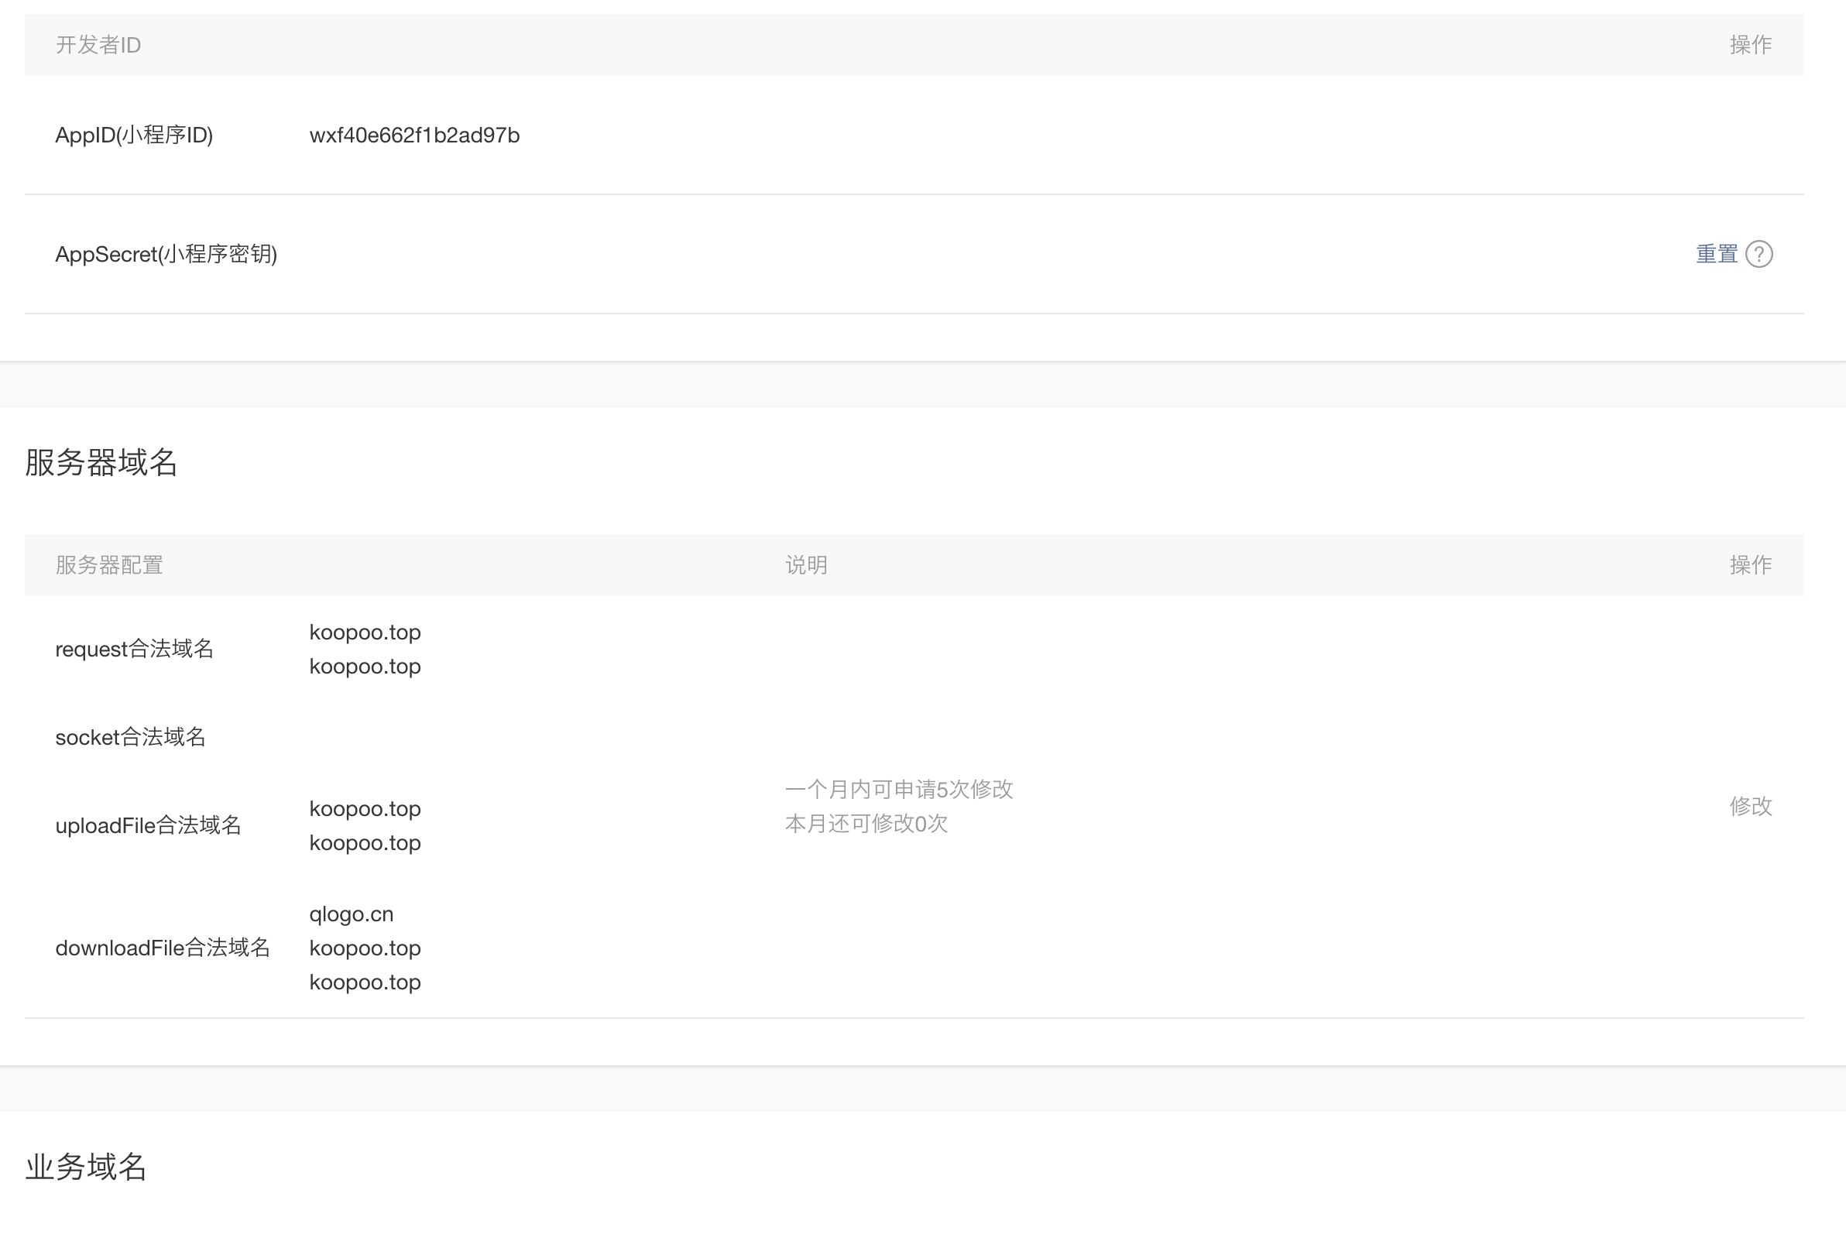Click the 服务器配置 column header
This screenshot has height=1248, width=1846.
tap(109, 565)
